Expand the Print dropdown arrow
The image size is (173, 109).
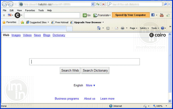coord(127,28)
